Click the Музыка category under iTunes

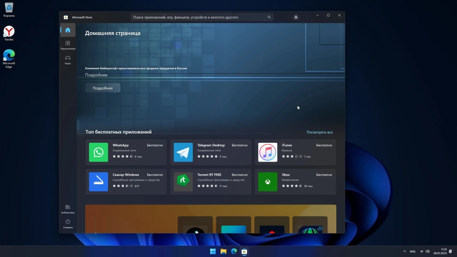click(x=287, y=151)
